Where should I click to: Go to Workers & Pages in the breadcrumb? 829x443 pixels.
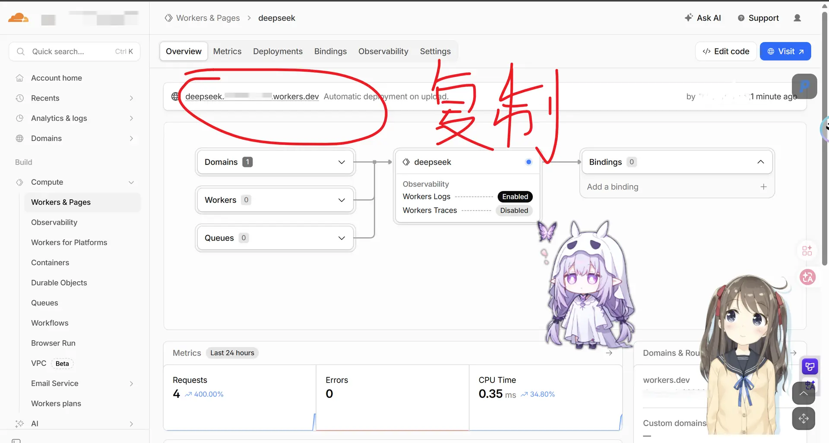[208, 18]
